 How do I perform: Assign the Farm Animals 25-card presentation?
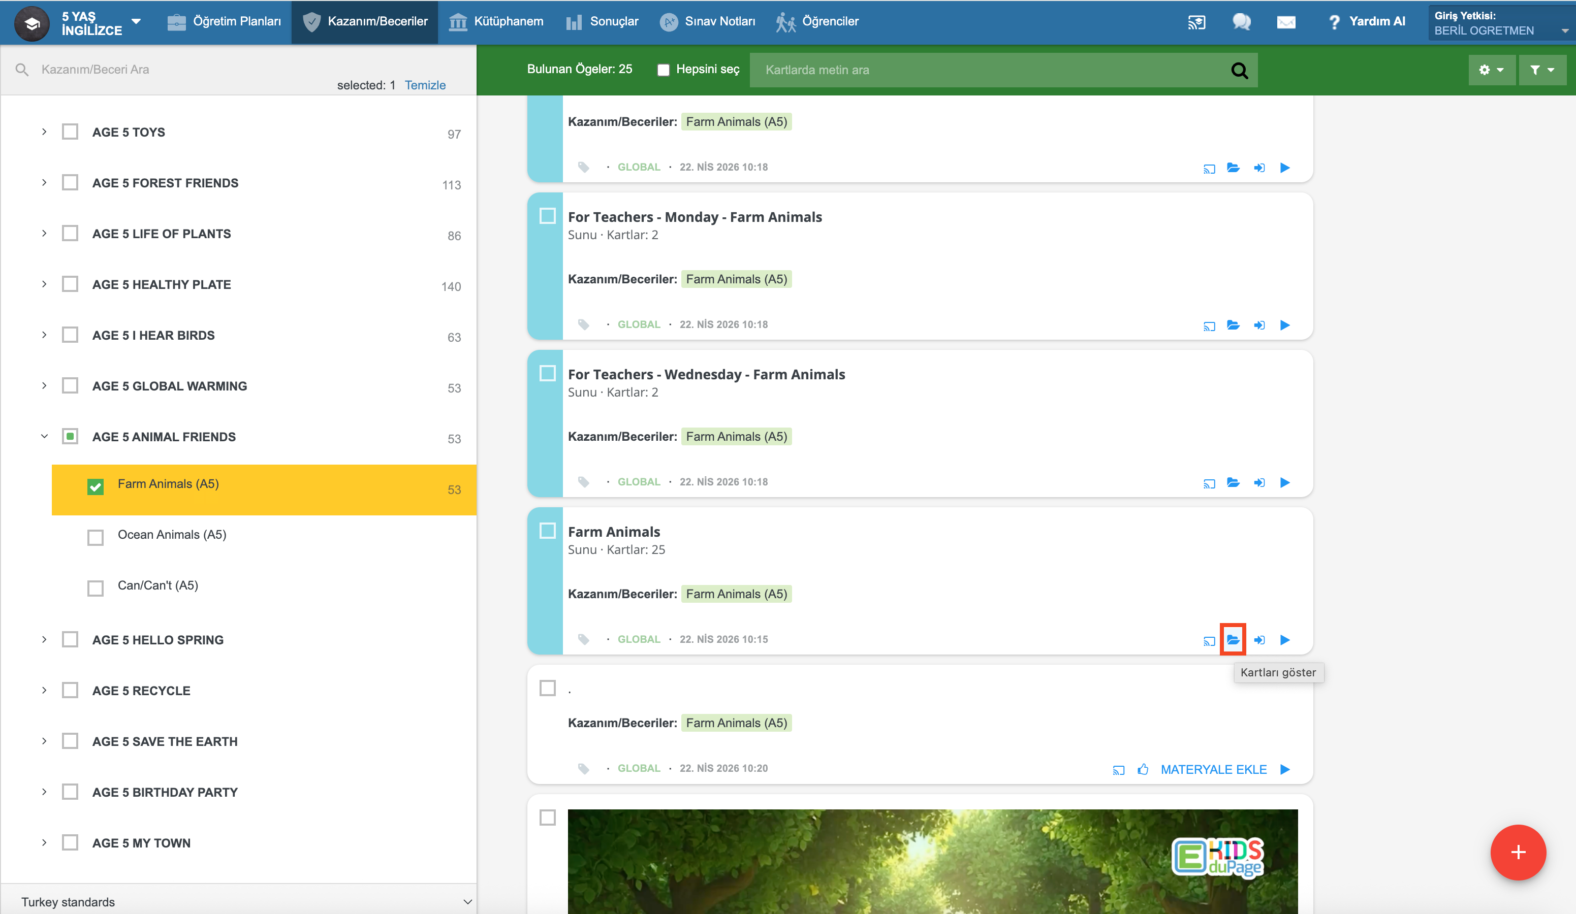[1259, 640]
